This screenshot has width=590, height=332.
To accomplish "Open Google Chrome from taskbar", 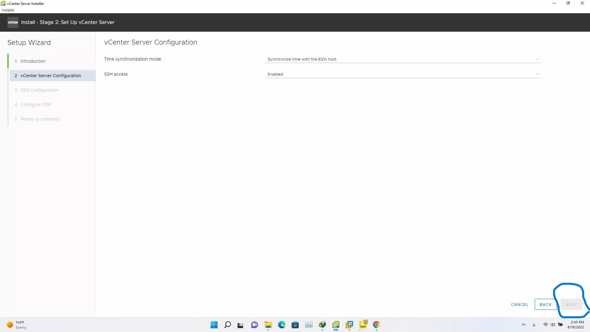I will click(376, 325).
